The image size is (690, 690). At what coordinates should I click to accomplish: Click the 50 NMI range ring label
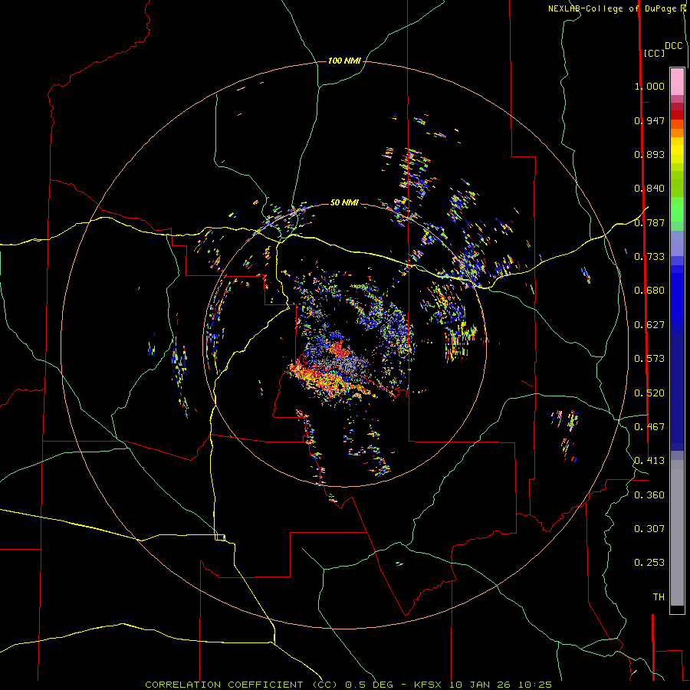(x=344, y=202)
